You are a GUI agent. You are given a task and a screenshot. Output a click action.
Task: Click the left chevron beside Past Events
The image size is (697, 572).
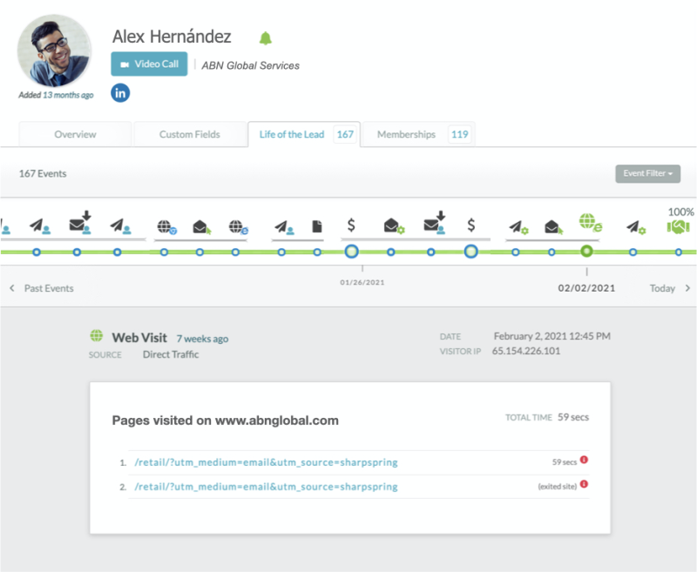[x=12, y=288]
